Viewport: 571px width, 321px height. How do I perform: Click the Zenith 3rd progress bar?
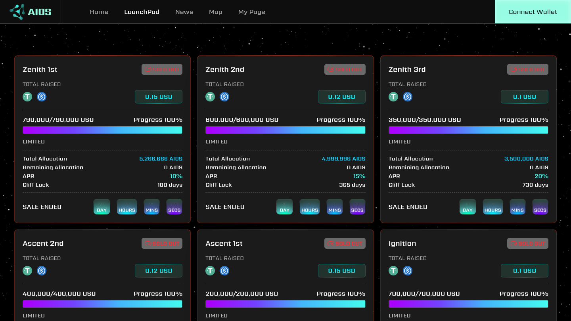(468, 130)
